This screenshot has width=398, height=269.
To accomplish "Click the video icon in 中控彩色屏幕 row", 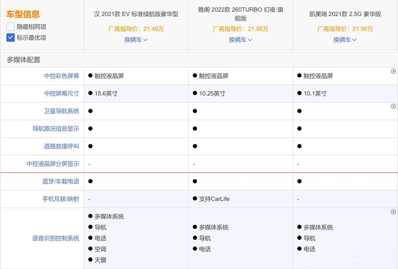I will pyautogui.click(x=393, y=71).
